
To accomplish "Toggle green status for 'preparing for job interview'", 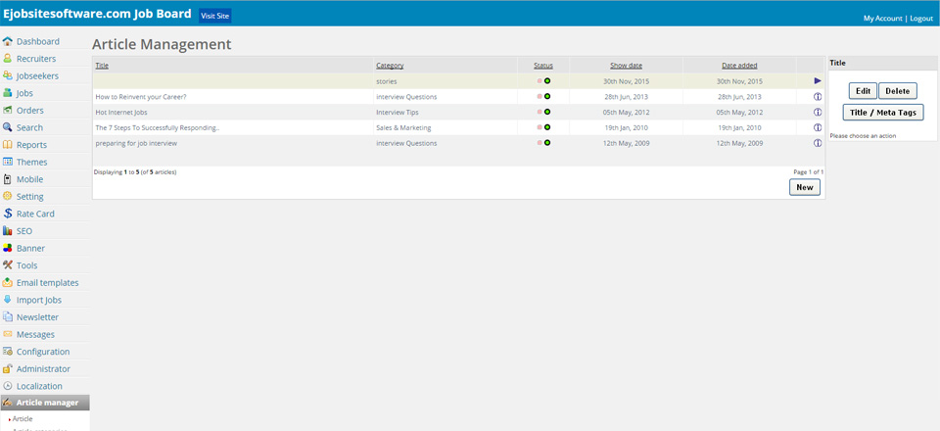I will click(x=547, y=143).
